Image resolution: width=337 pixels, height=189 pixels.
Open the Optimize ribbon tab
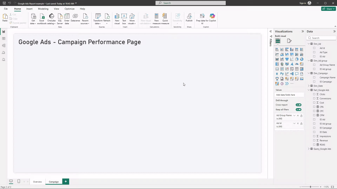click(x=70, y=9)
